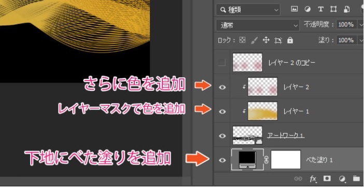Add layer mask icon at panel bottom

pos(327,178)
